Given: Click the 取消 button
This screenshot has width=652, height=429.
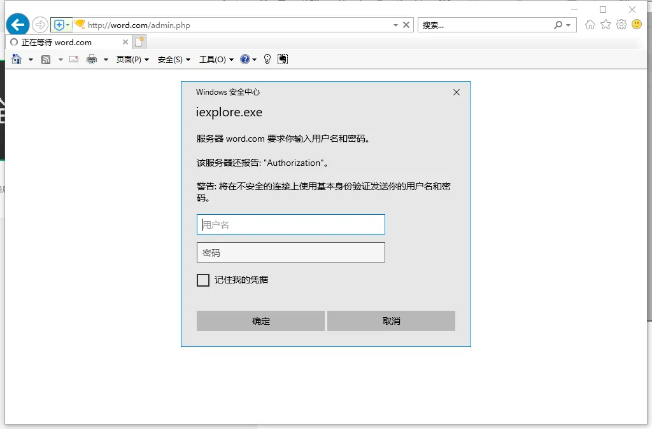Looking at the screenshot, I should [391, 321].
